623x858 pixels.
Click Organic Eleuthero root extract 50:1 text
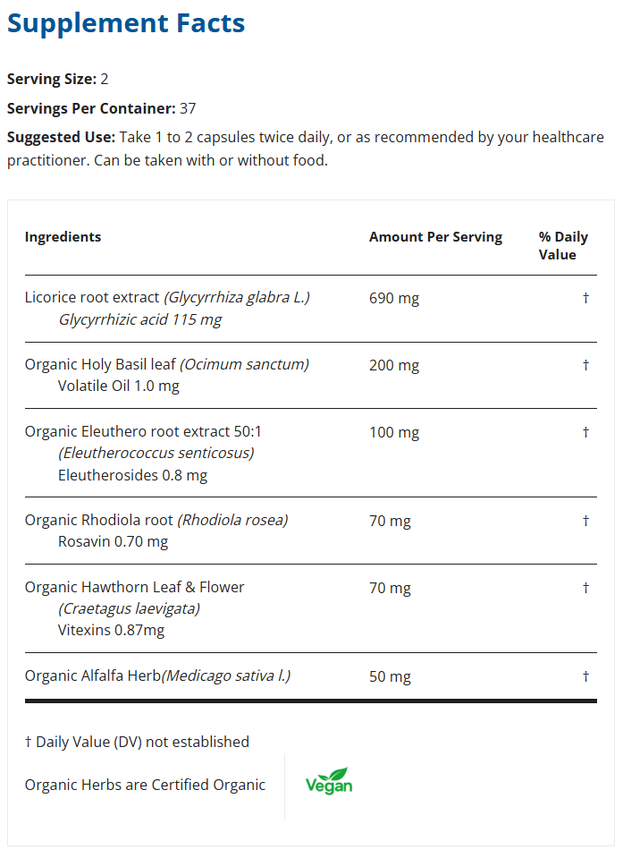point(143,431)
